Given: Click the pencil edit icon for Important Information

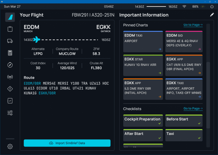Looking at the screenshot, I should pos(212,15).
